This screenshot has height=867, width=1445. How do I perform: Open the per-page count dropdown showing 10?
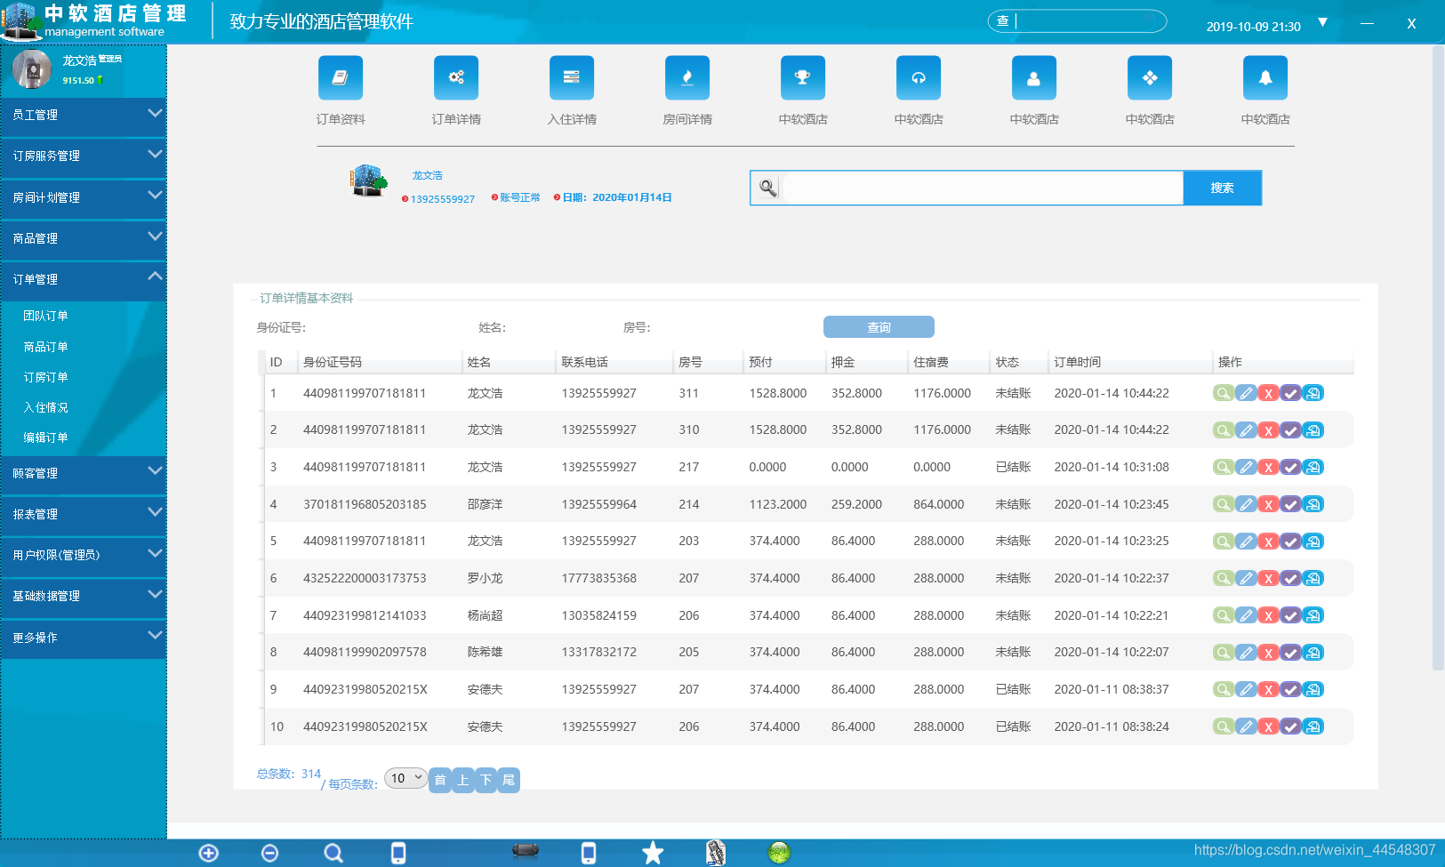tap(405, 778)
